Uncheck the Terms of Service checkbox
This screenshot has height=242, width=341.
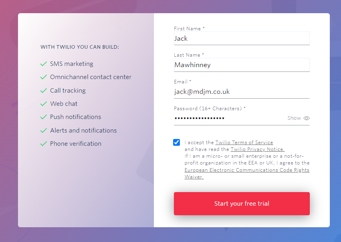pyautogui.click(x=176, y=142)
